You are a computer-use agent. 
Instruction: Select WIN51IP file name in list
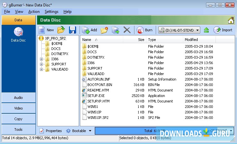[94, 112]
